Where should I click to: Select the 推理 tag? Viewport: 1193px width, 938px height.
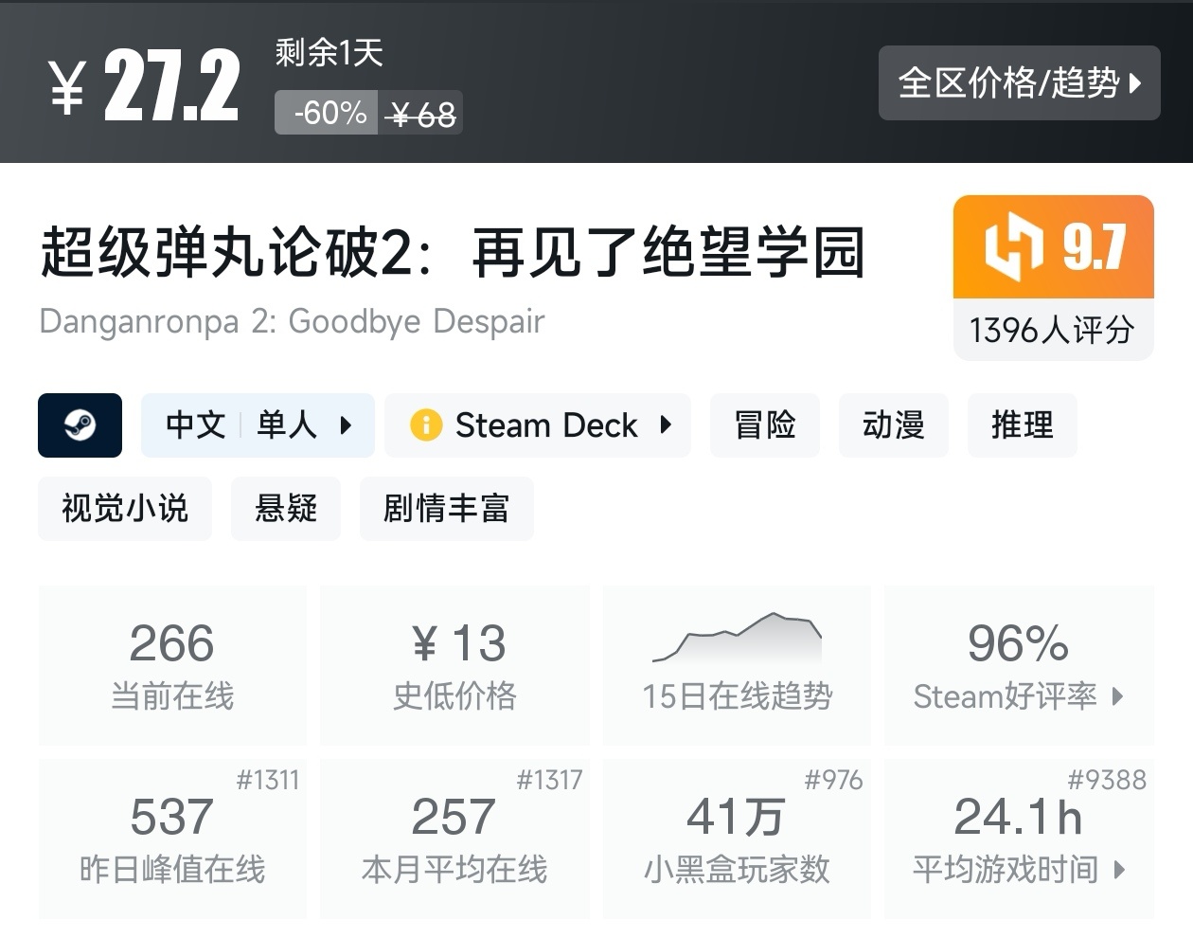click(x=1023, y=425)
